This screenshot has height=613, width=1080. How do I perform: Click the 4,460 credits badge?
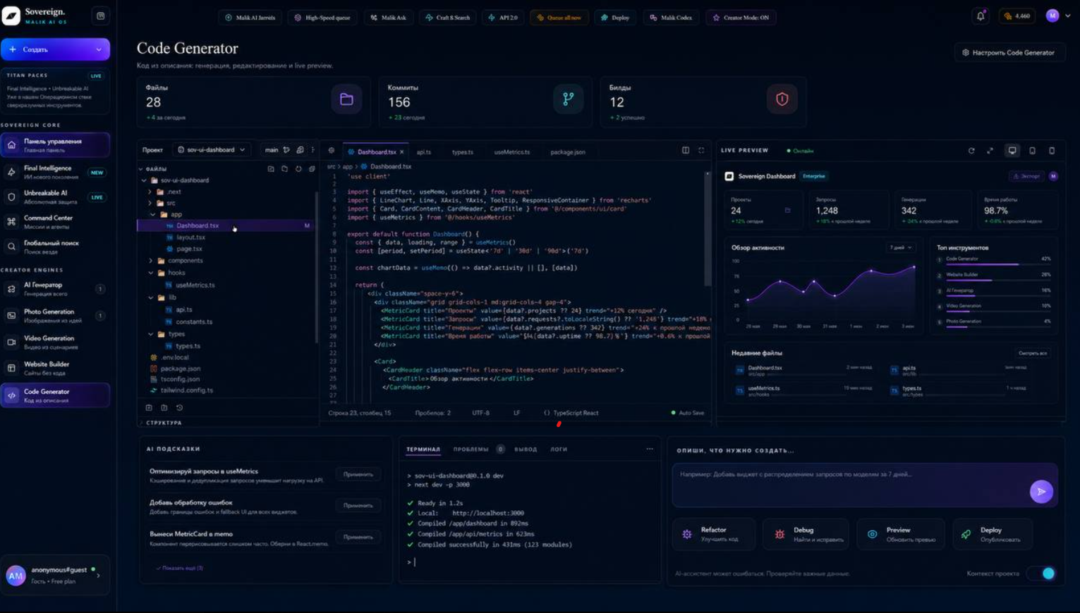click(1017, 16)
